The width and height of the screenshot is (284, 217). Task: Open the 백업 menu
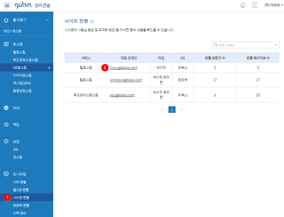[x=16, y=125]
